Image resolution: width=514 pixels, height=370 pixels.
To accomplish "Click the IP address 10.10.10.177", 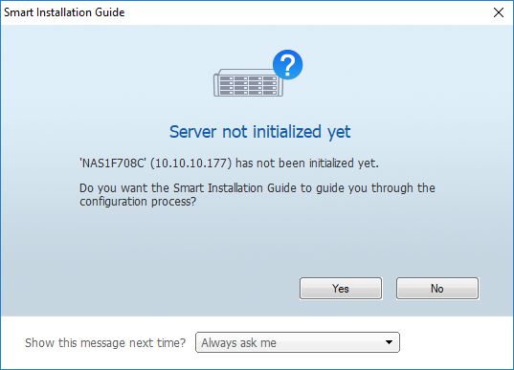I will pos(190,163).
